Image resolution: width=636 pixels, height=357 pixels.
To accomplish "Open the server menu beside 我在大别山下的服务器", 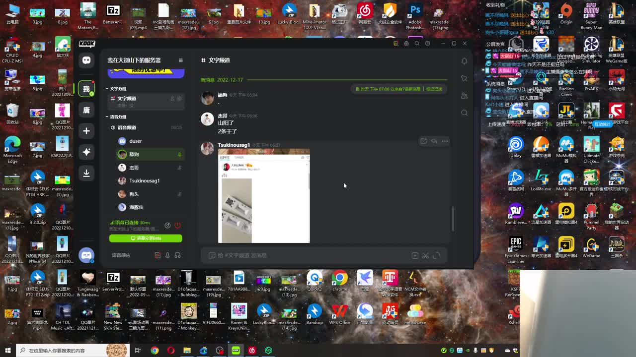I will [x=180, y=60].
